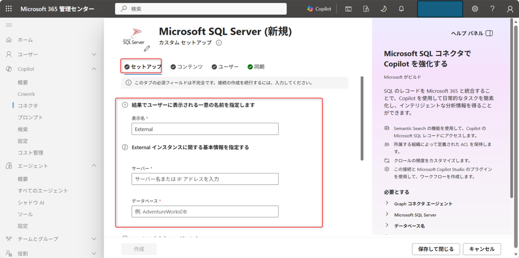Click the main form vertical scrollbar
This screenshot has height=258, width=519.
pyautogui.click(x=362, y=119)
